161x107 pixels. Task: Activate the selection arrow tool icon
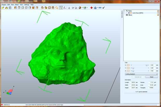click(x=61, y=8)
